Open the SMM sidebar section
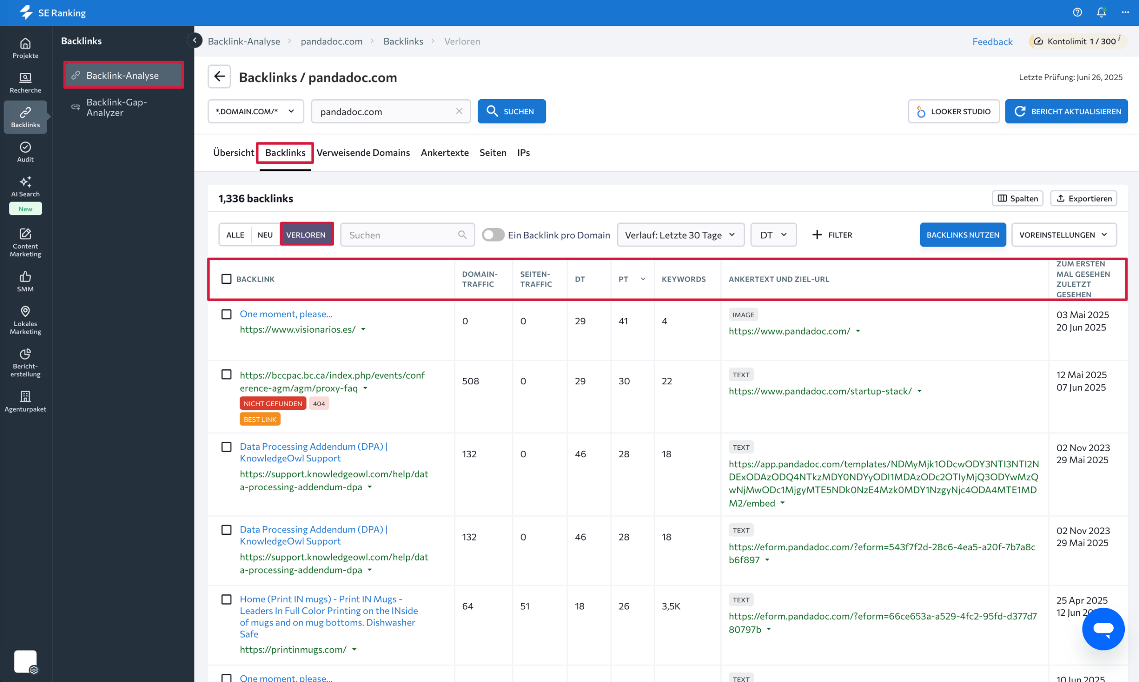 [x=25, y=281]
